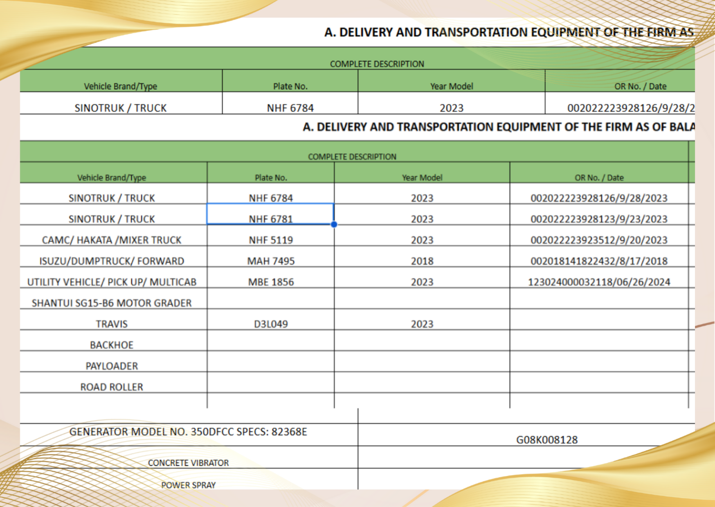Select OR number 002018141822432/8/17/2018
The height and width of the screenshot is (507, 715).
[x=599, y=261]
